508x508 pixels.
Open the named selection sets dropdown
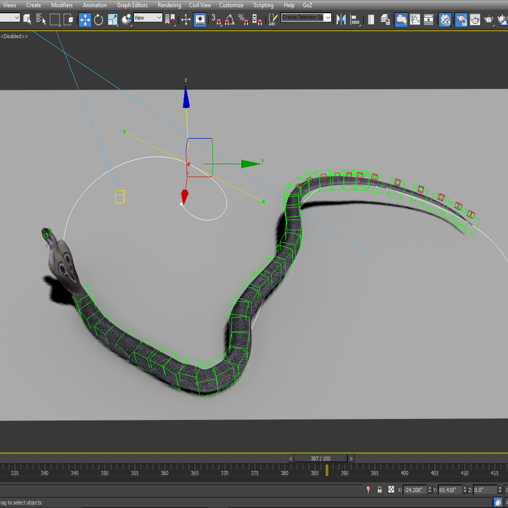329,18
